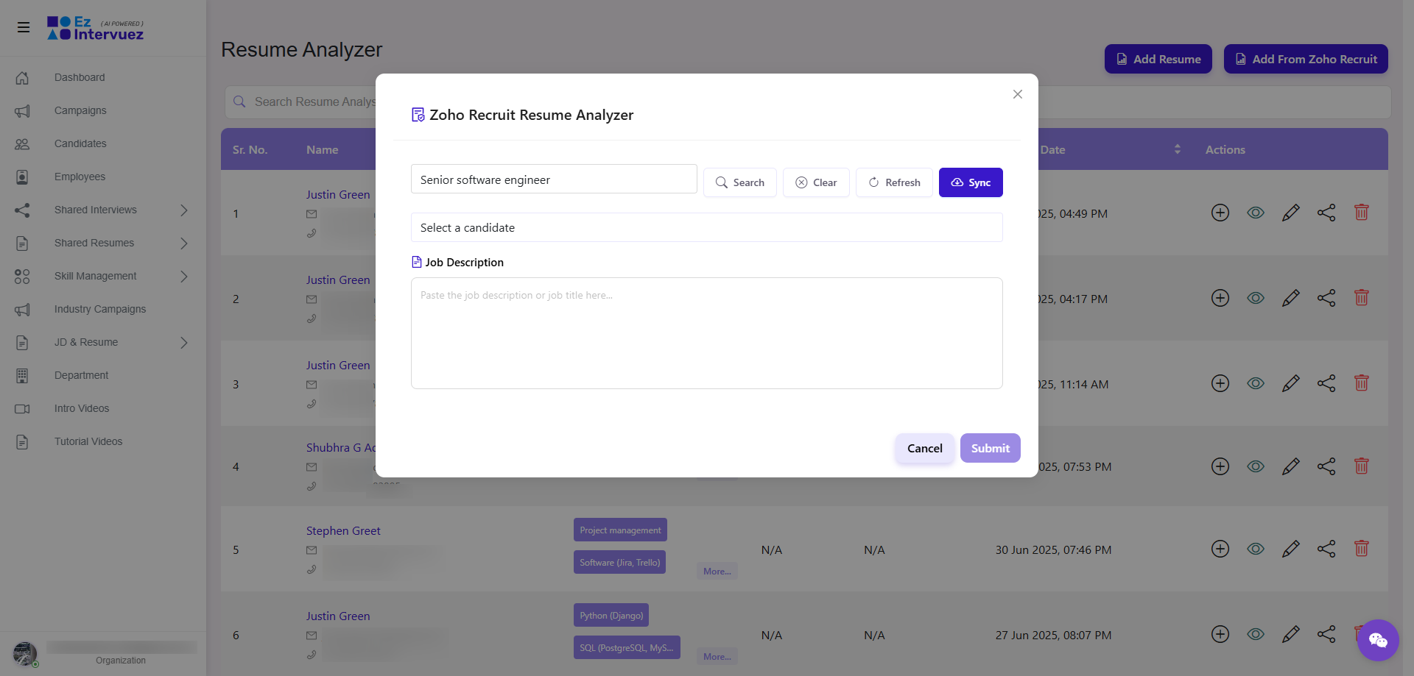Submit the resume analyzer form
1414x676 pixels.
[991, 448]
